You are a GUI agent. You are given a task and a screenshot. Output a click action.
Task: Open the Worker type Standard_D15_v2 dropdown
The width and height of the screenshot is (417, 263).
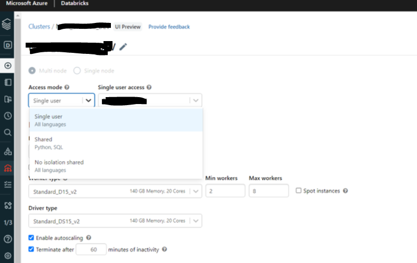[x=115, y=191]
